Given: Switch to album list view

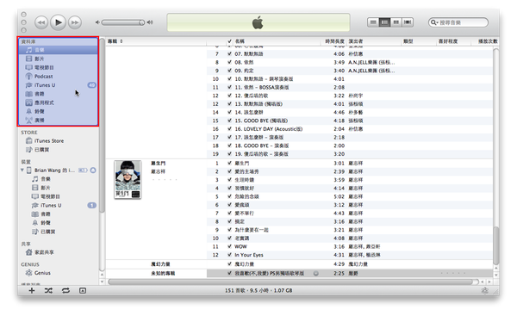Looking at the screenshot, I should (384, 22).
